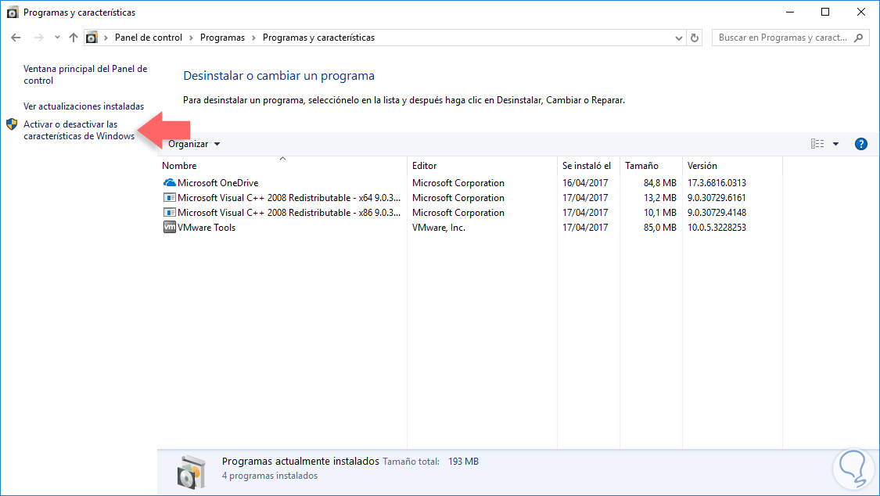Click the icon of Visual C++ x86 entry

[x=169, y=213]
